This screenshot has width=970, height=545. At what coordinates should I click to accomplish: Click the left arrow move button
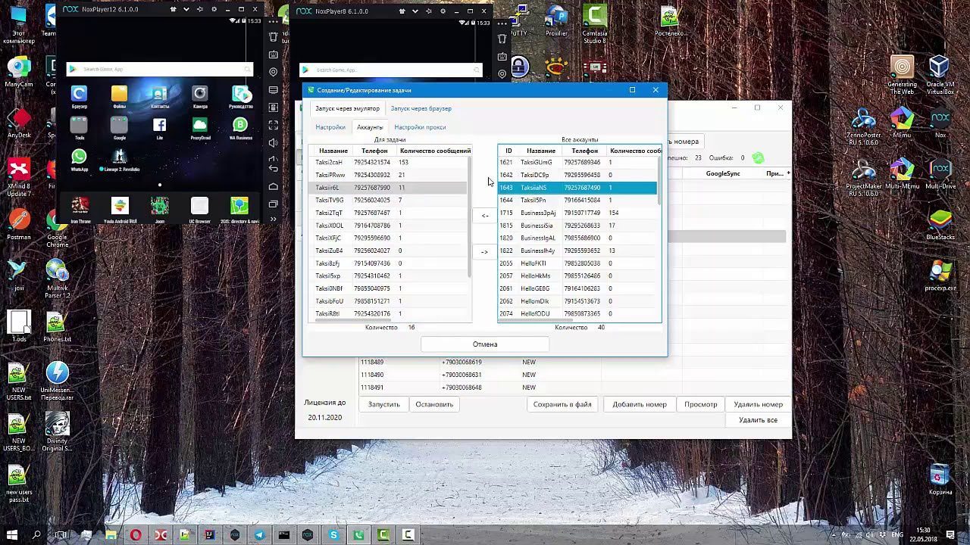point(485,216)
